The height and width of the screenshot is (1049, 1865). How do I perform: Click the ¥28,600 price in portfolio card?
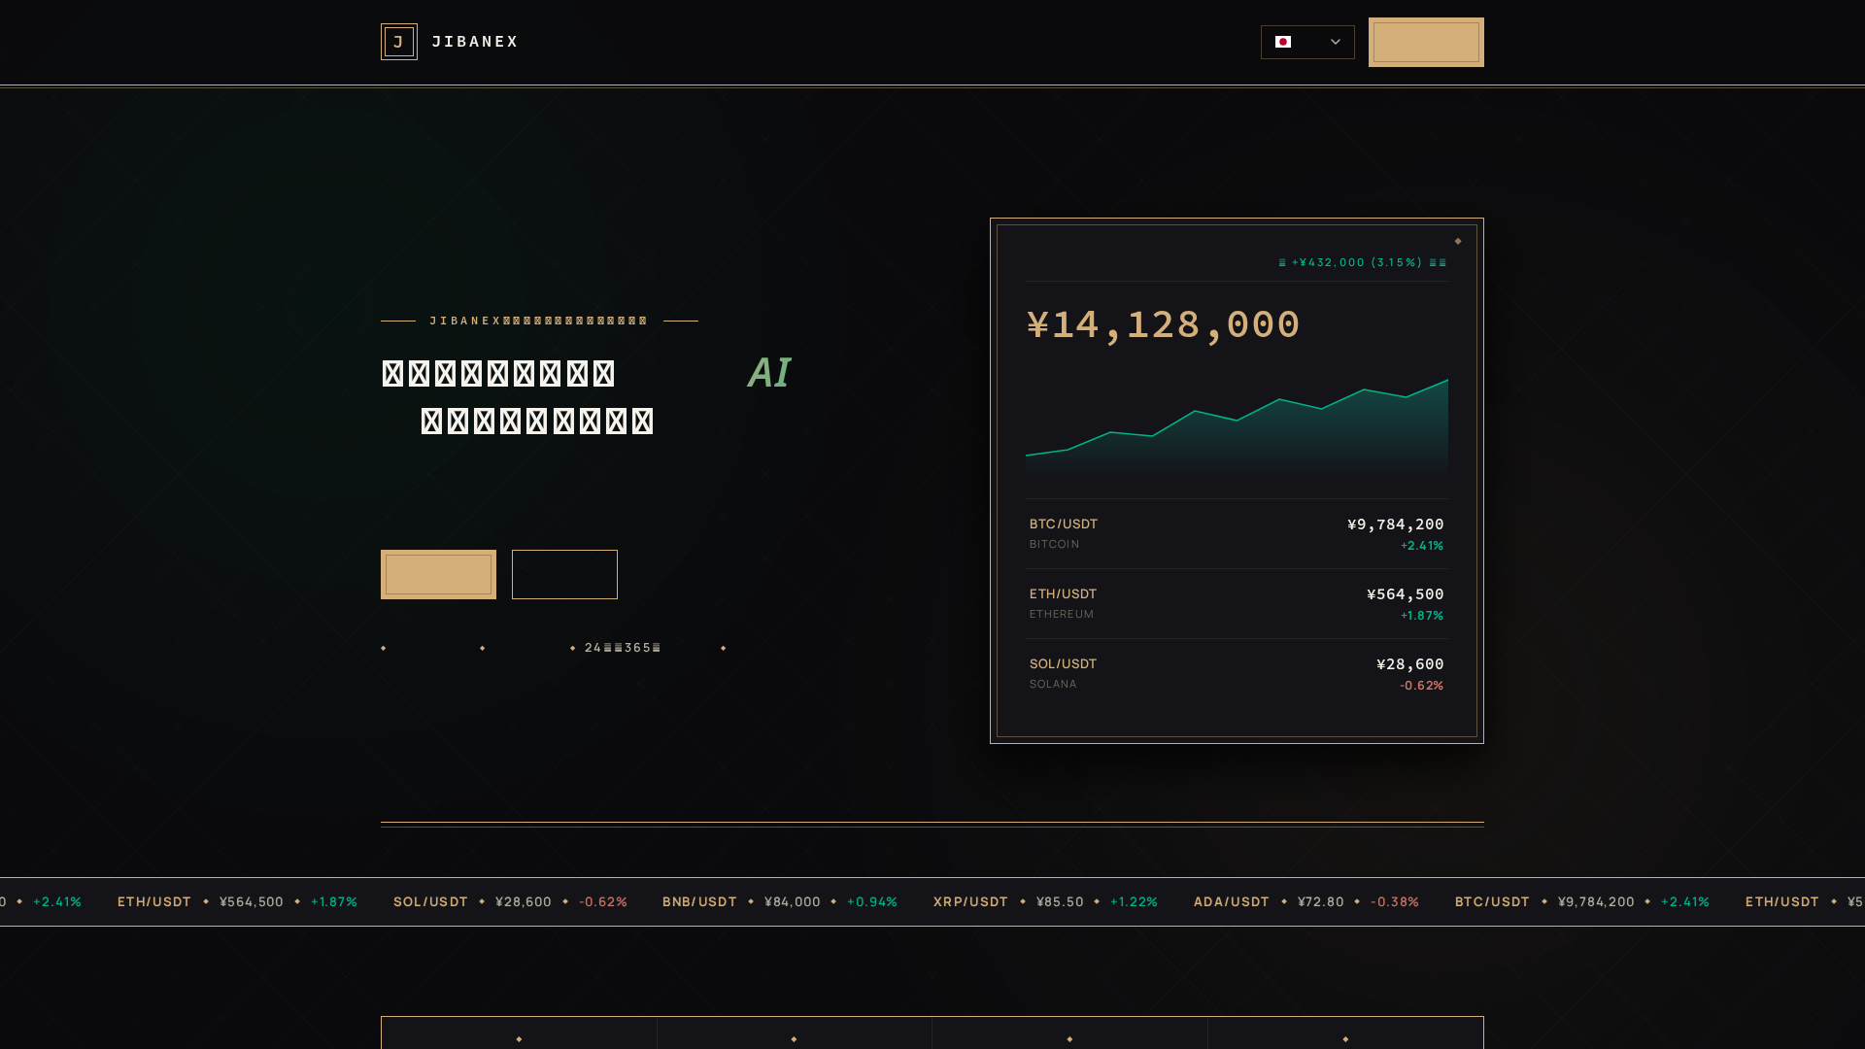pyautogui.click(x=1410, y=664)
